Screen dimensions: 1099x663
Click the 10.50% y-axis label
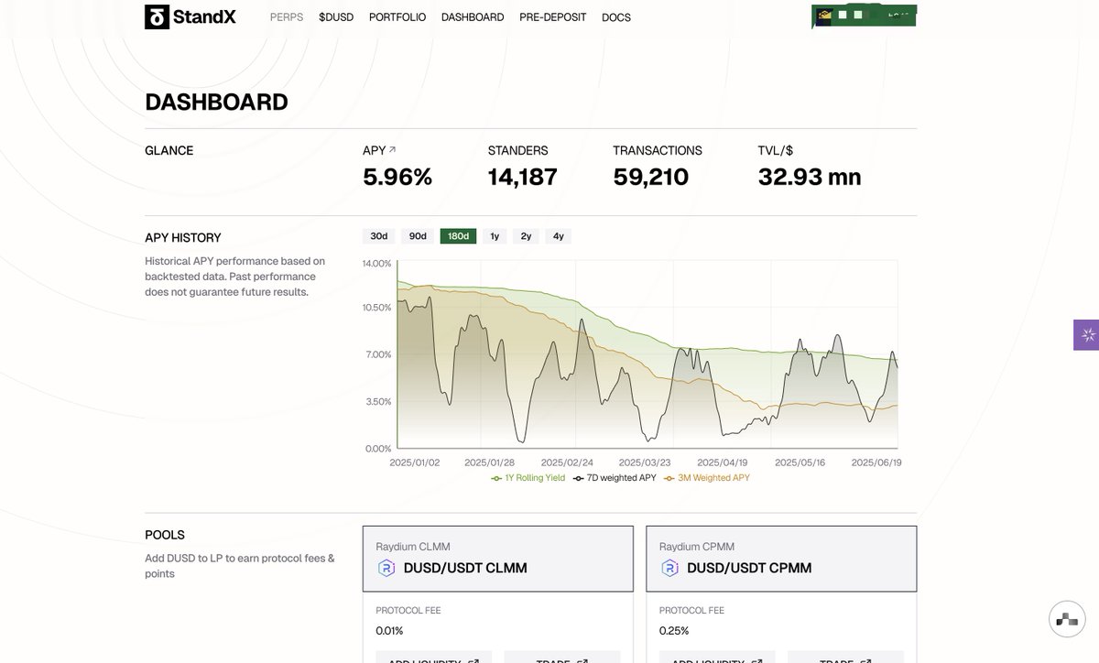click(x=377, y=308)
